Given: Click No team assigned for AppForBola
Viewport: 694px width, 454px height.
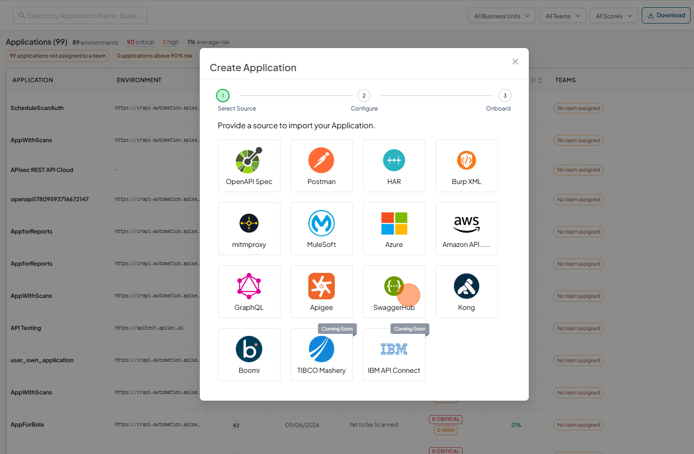Looking at the screenshot, I should point(578,425).
